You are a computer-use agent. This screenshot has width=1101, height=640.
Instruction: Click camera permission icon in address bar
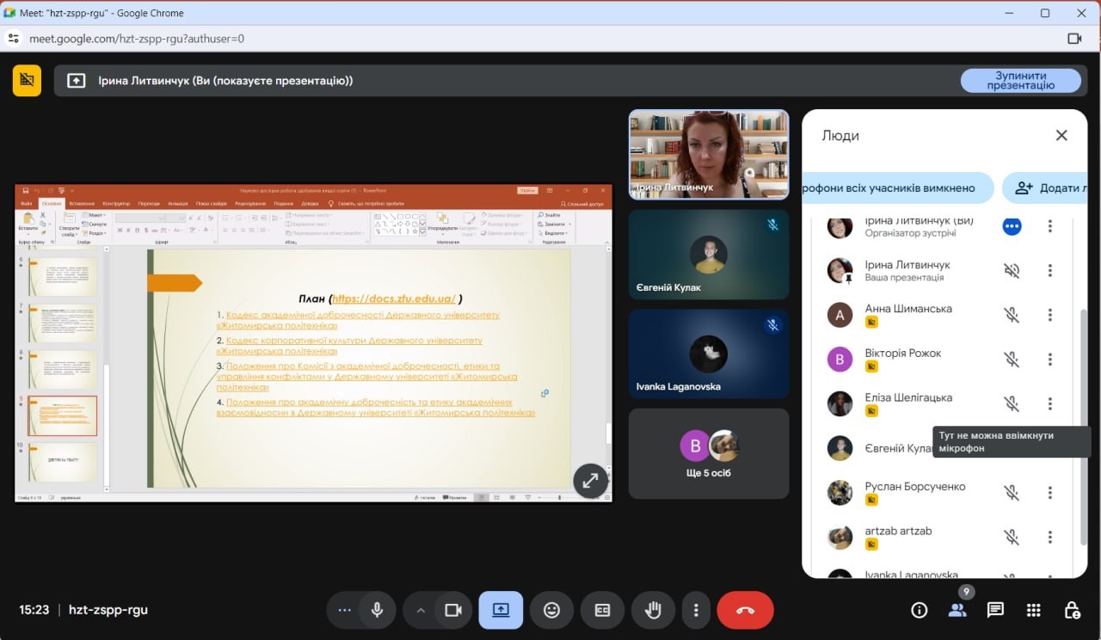[1074, 39]
